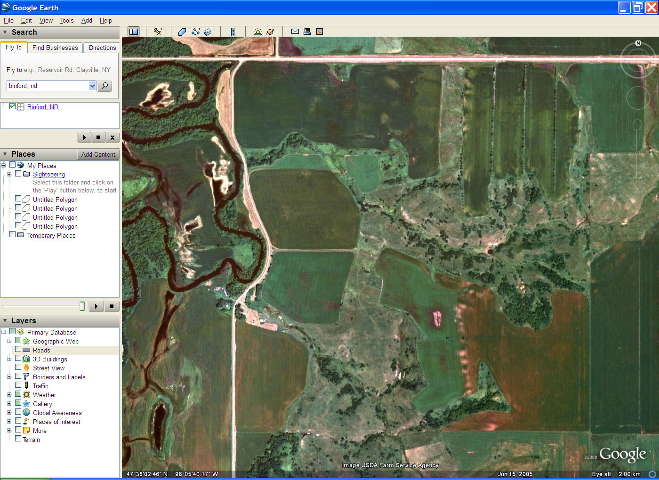The image size is (659, 480).
Task: Clear search results with the X button
Action: 113,137
